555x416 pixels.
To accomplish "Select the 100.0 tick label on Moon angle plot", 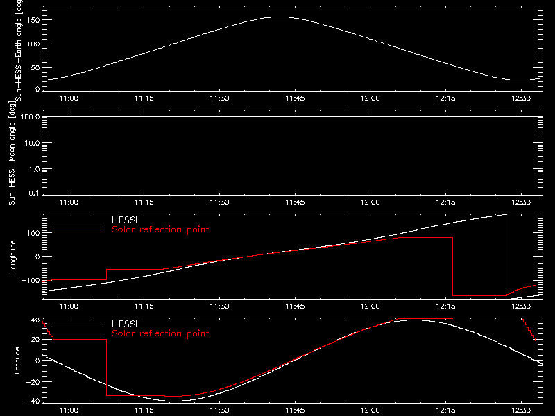I will [30, 117].
